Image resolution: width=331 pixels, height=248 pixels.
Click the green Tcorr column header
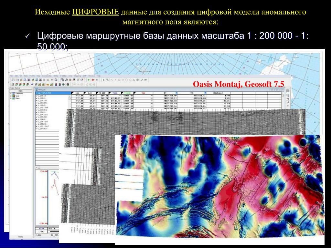[x=127, y=93]
